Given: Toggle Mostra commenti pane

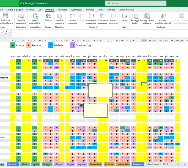Looking at the screenshot, I should pyautogui.click(x=113, y=19).
